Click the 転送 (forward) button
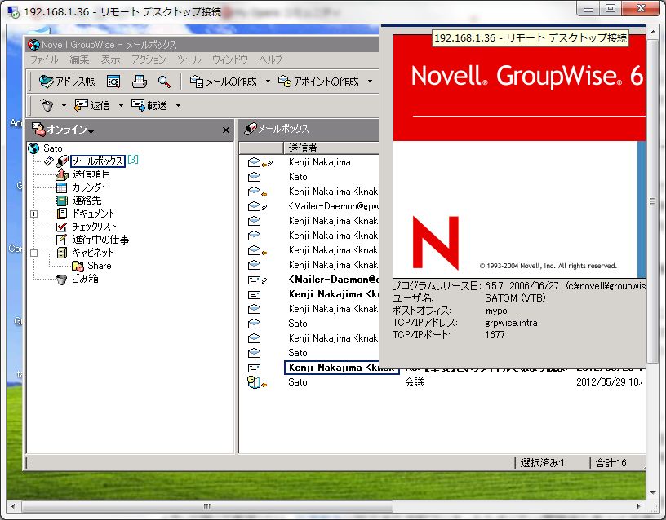666x520 pixels. (x=149, y=105)
